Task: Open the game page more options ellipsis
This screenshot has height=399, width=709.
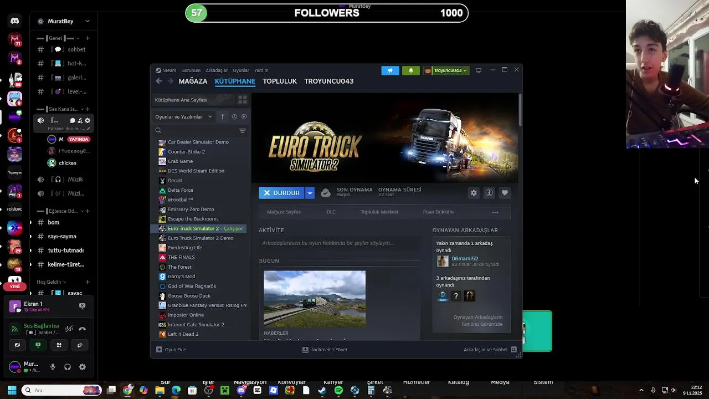Action: [x=495, y=212]
